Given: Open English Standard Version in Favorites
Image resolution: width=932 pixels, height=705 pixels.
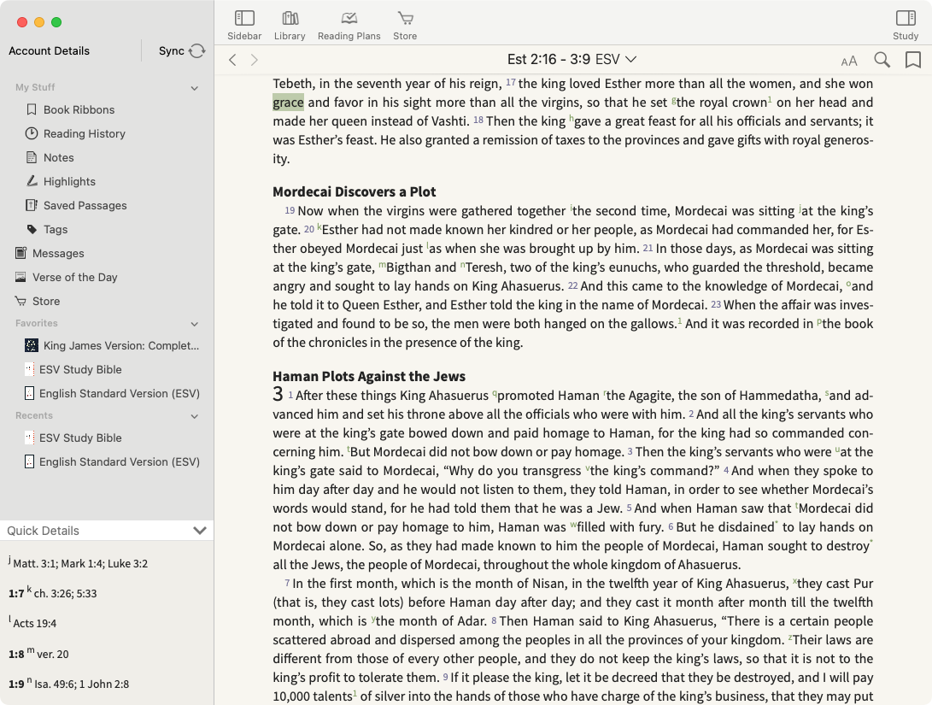Looking at the screenshot, I should (113, 393).
